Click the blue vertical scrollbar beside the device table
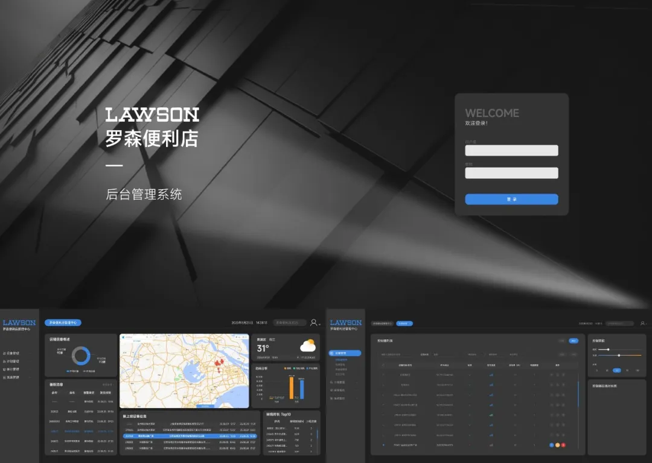Screen dimensions: 652x463 pos(578,394)
